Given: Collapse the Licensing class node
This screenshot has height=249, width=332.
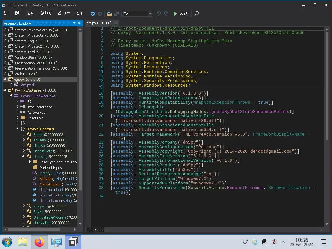Looking at the screenshot, I should point(23,156).
